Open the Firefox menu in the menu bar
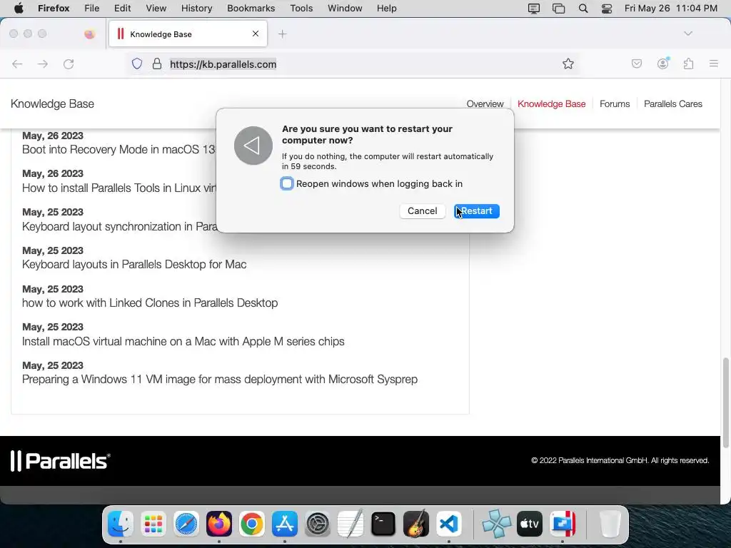731x548 pixels. [x=54, y=8]
